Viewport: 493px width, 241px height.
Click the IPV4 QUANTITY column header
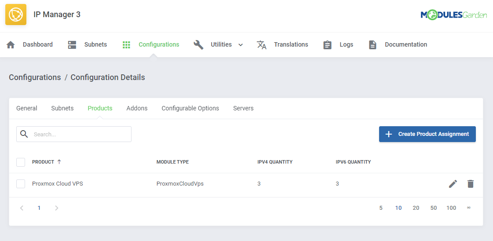pos(275,162)
